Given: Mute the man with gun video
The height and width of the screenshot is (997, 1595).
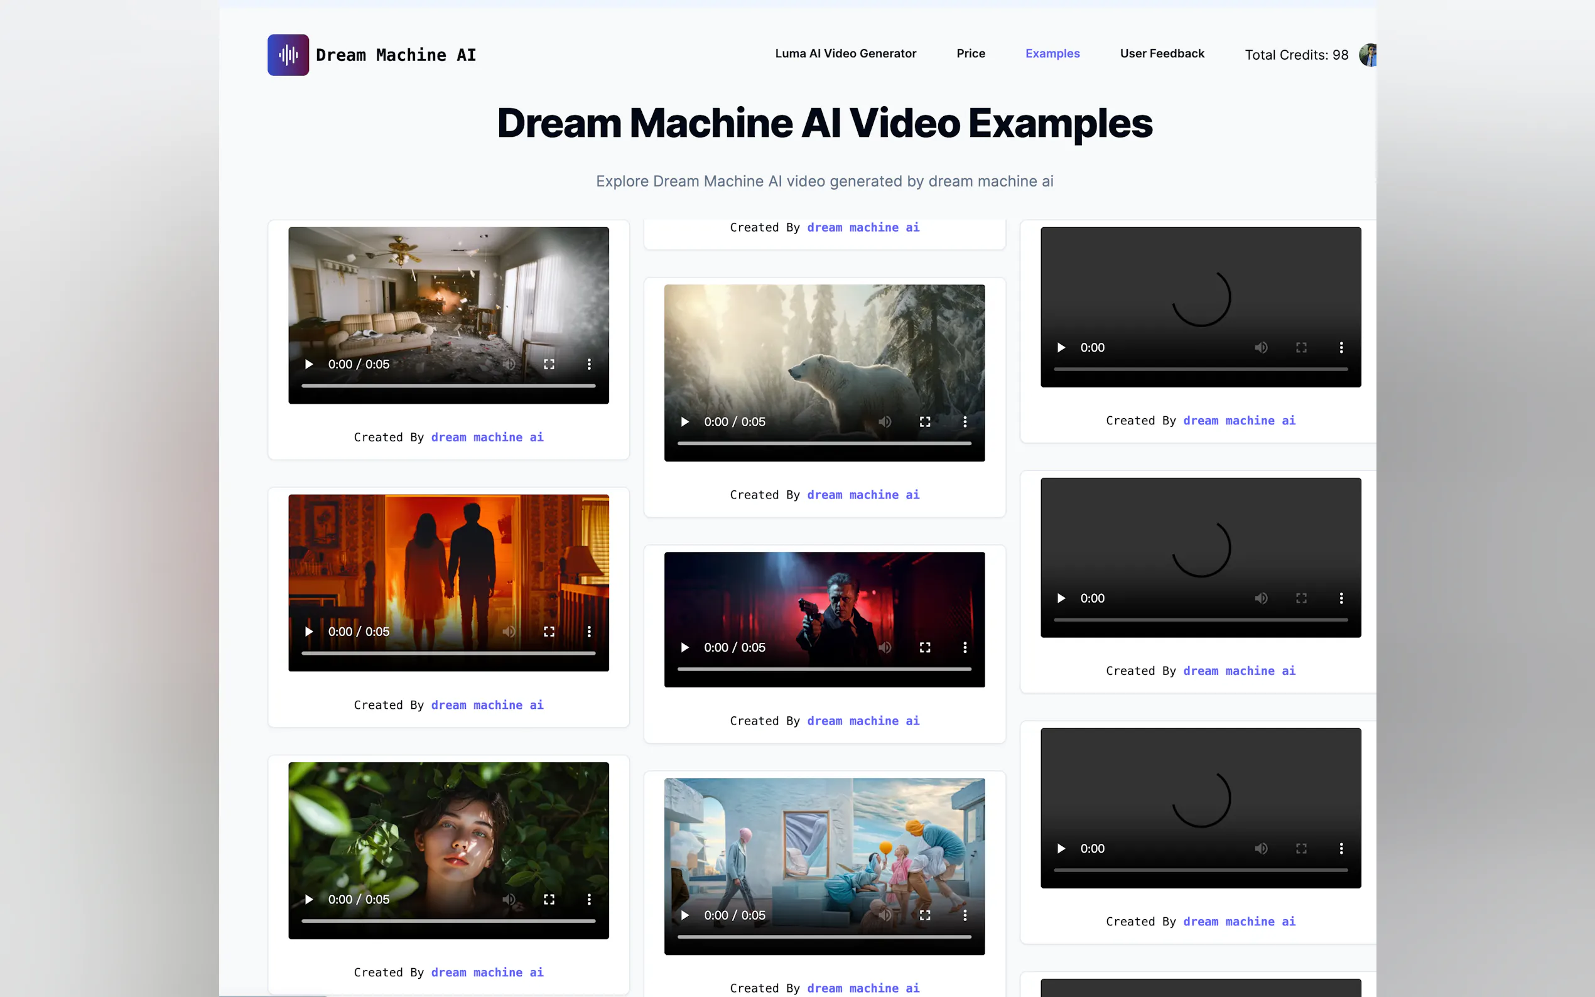Looking at the screenshot, I should click(884, 647).
